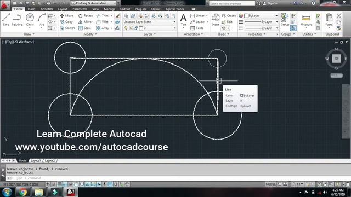The width and height of the screenshot is (351, 197).
Task: Open Trim dropdown arrow
Action: tap(111, 16)
